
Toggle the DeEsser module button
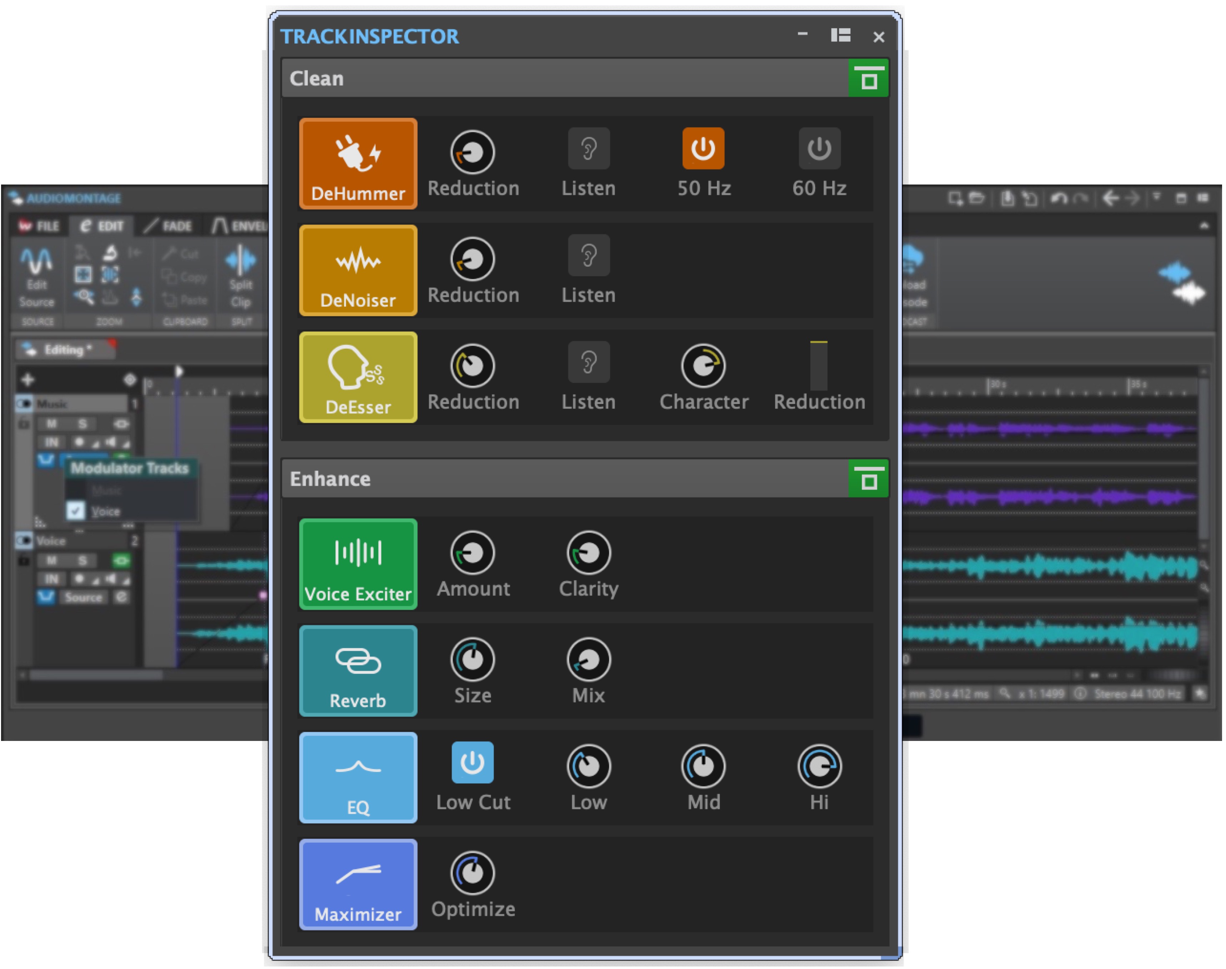[358, 377]
